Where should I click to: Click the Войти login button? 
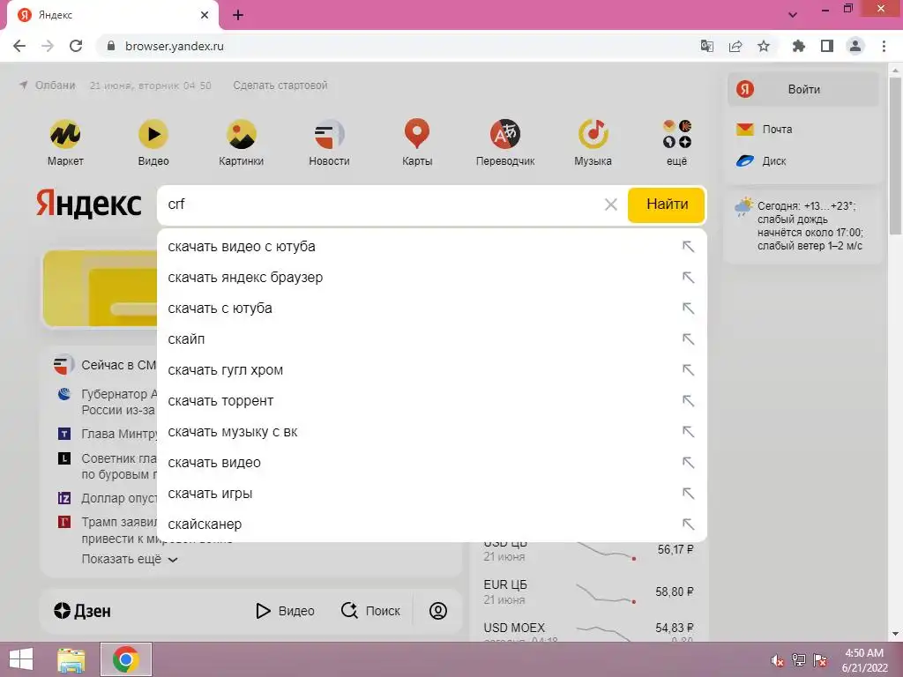point(803,89)
